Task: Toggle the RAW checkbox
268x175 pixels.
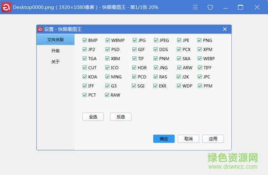Action: [x=107, y=95]
